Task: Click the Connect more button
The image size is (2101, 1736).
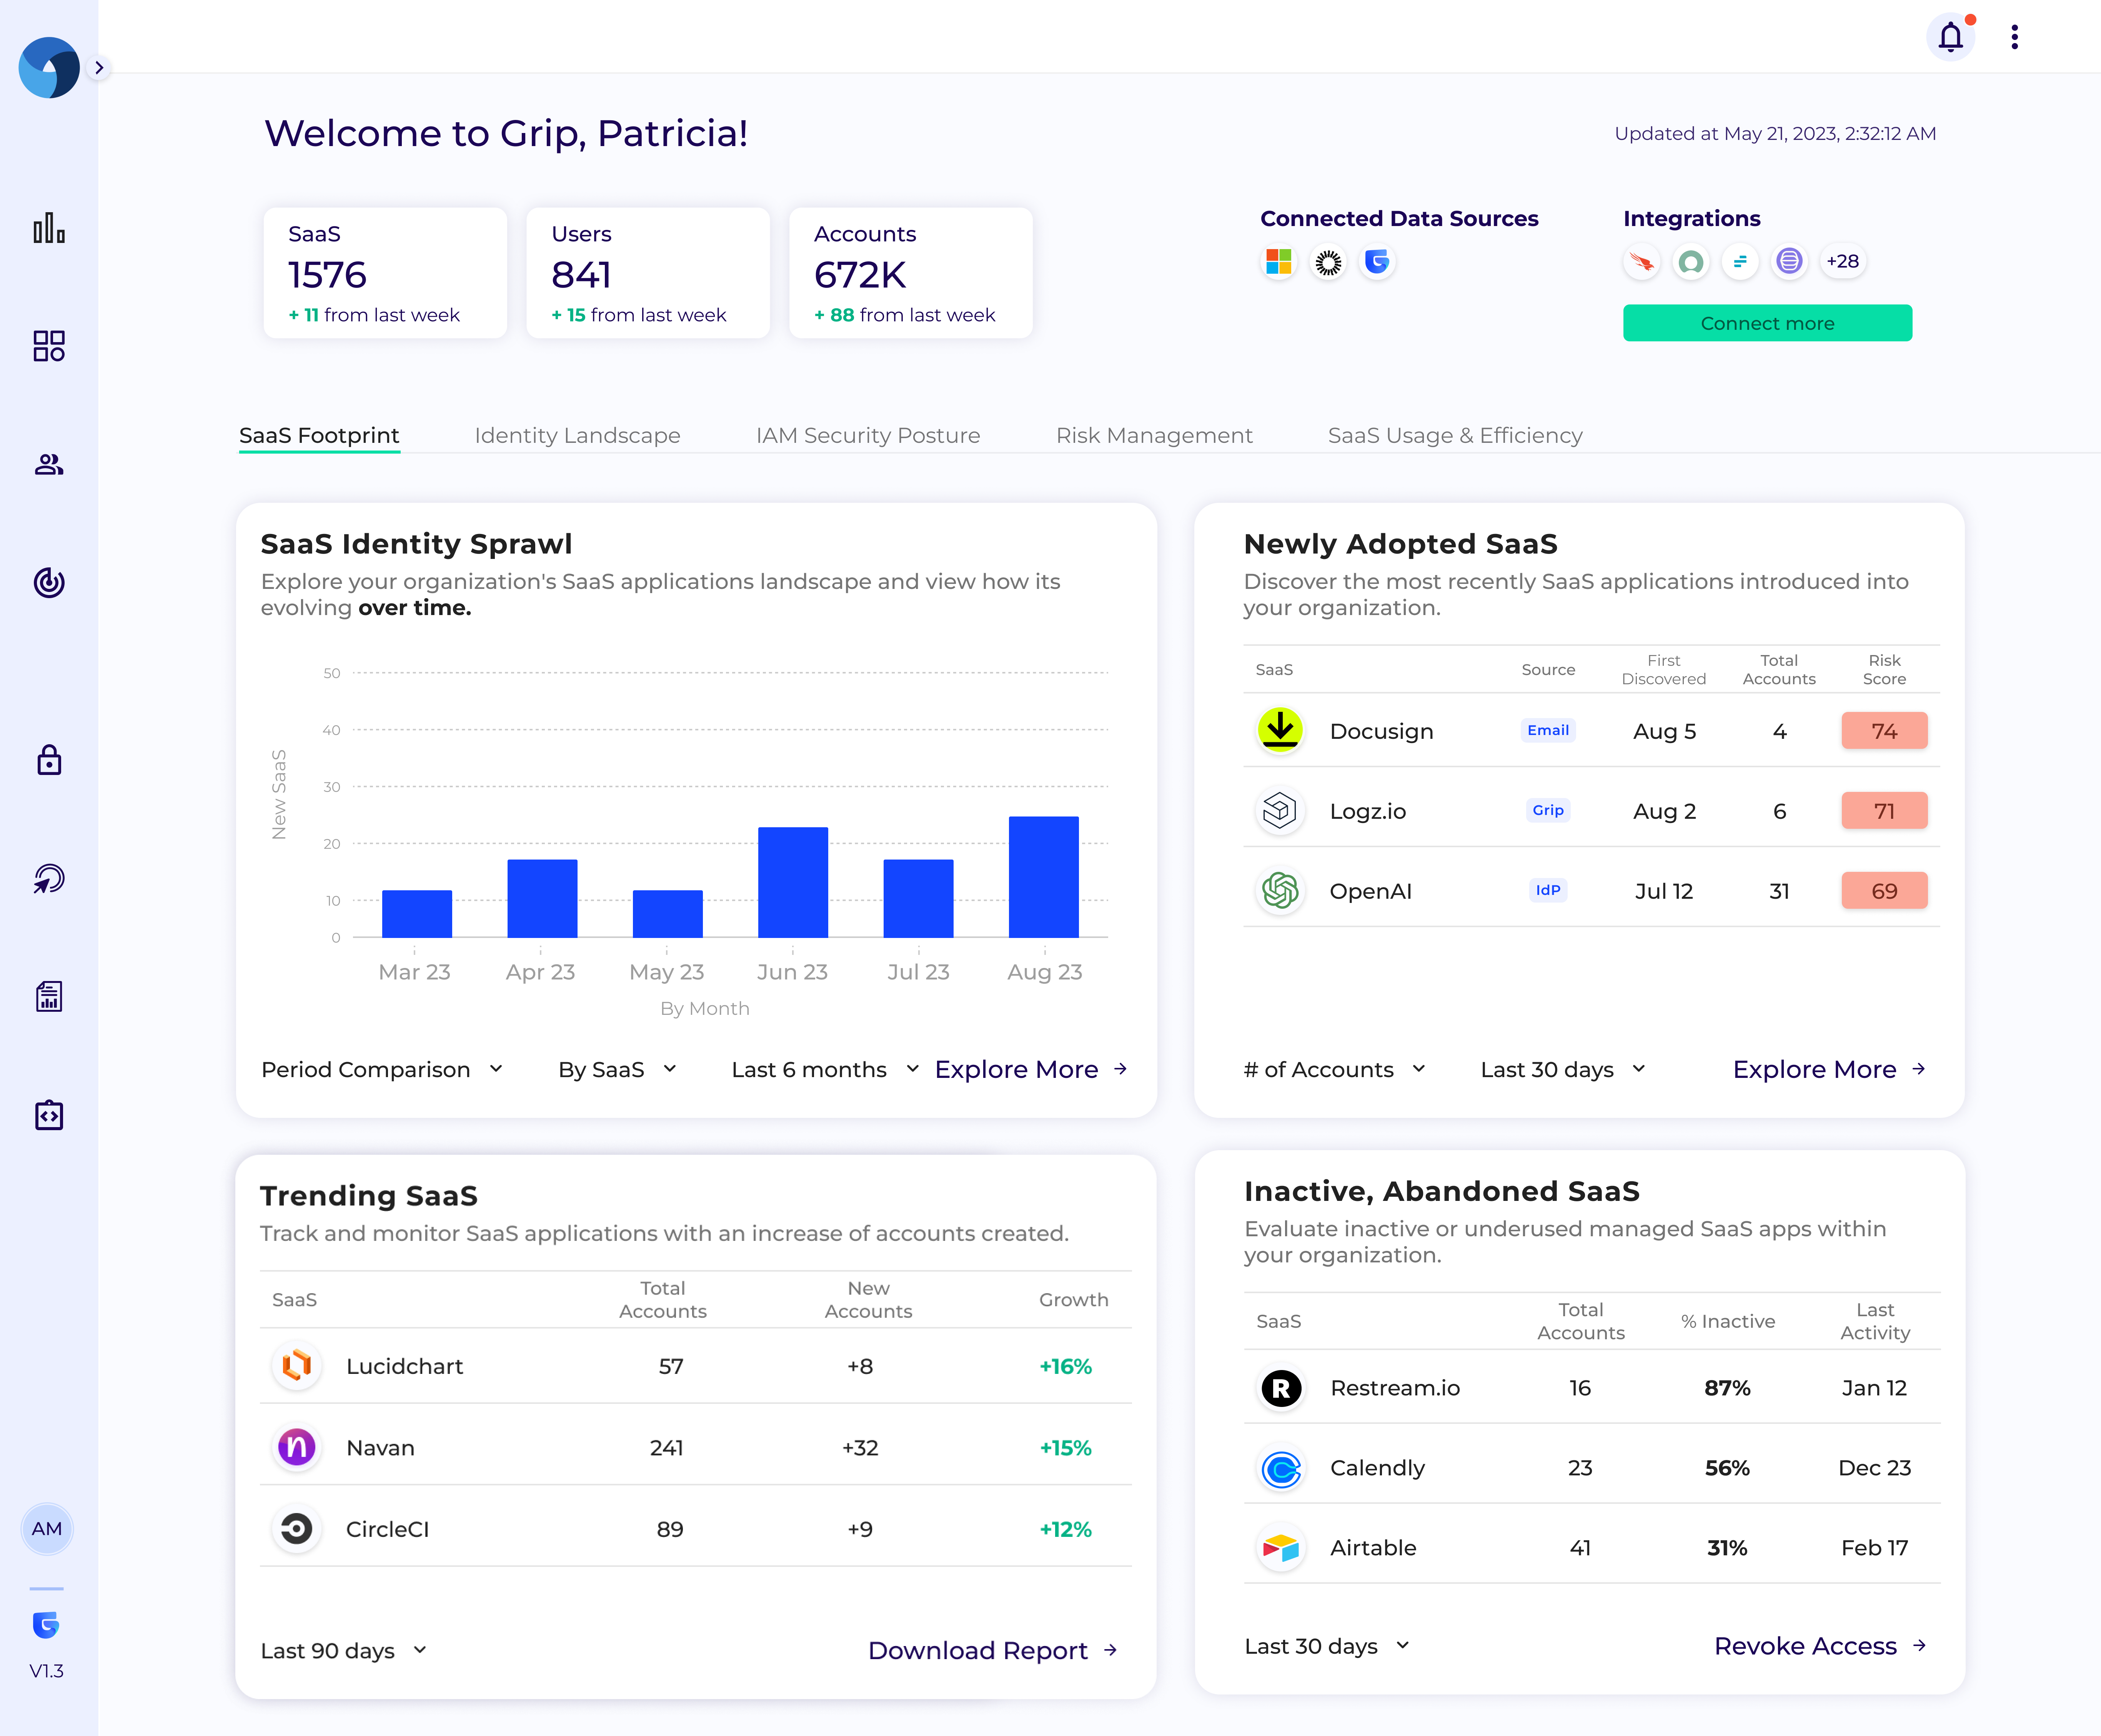Action: pyautogui.click(x=1767, y=323)
